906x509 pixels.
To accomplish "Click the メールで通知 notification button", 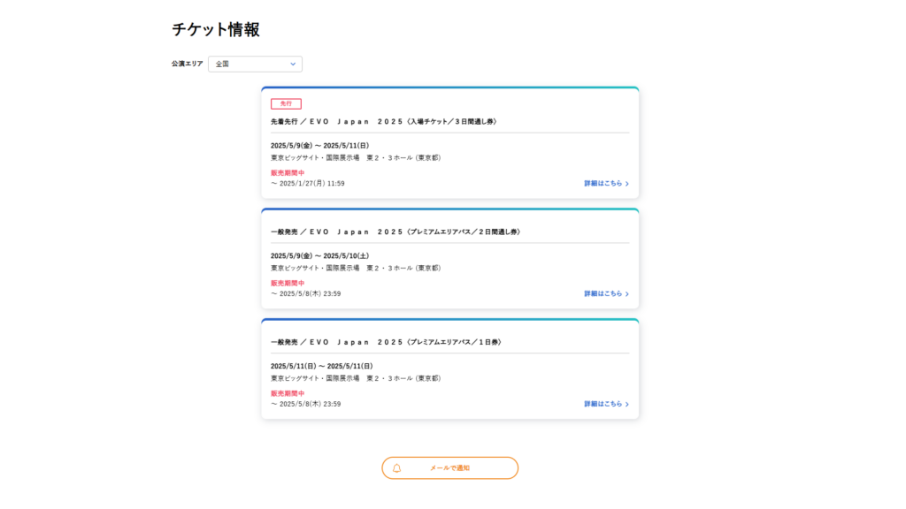I will point(449,467).
